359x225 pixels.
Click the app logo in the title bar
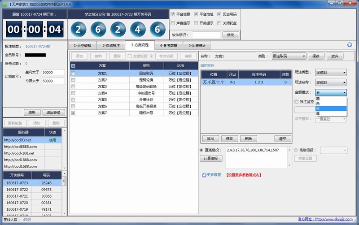4,4
